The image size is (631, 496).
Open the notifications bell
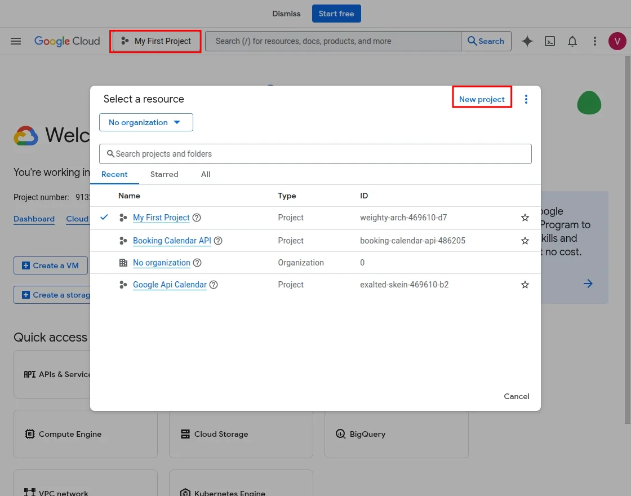coord(572,41)
